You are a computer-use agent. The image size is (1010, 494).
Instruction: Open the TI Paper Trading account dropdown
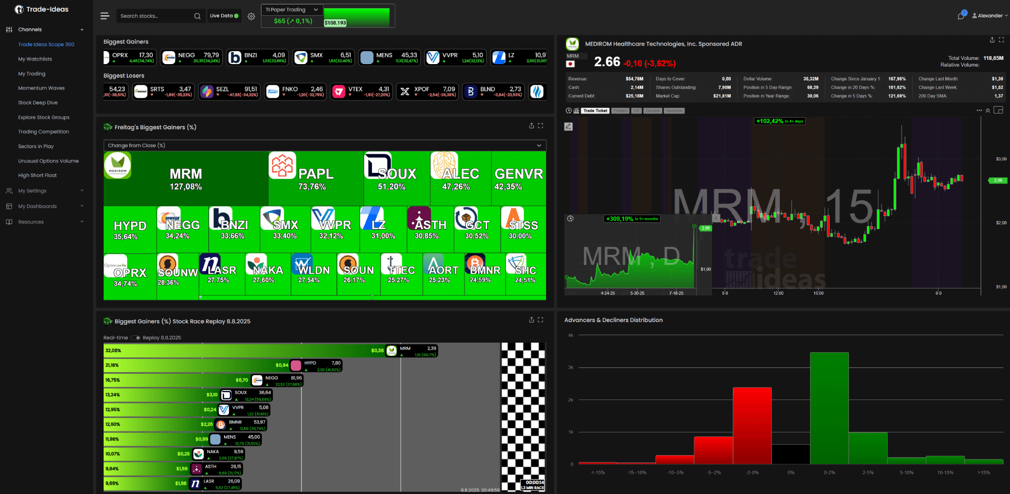292,9
